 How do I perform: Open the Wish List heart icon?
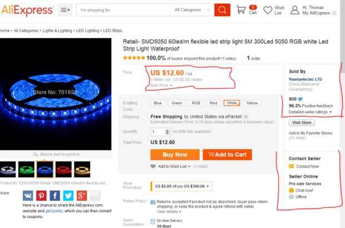(x=268, y=10)
